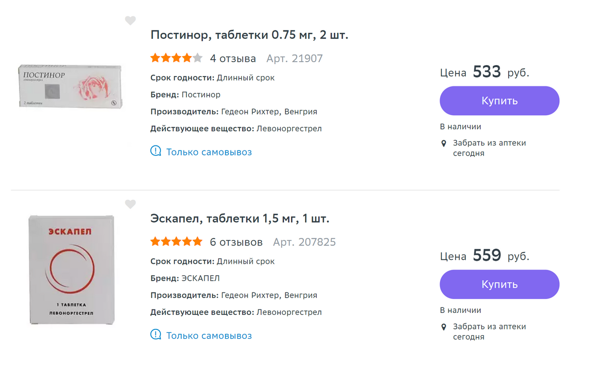Favorite Постинор with the heart icon

click(x=130, y=20)
